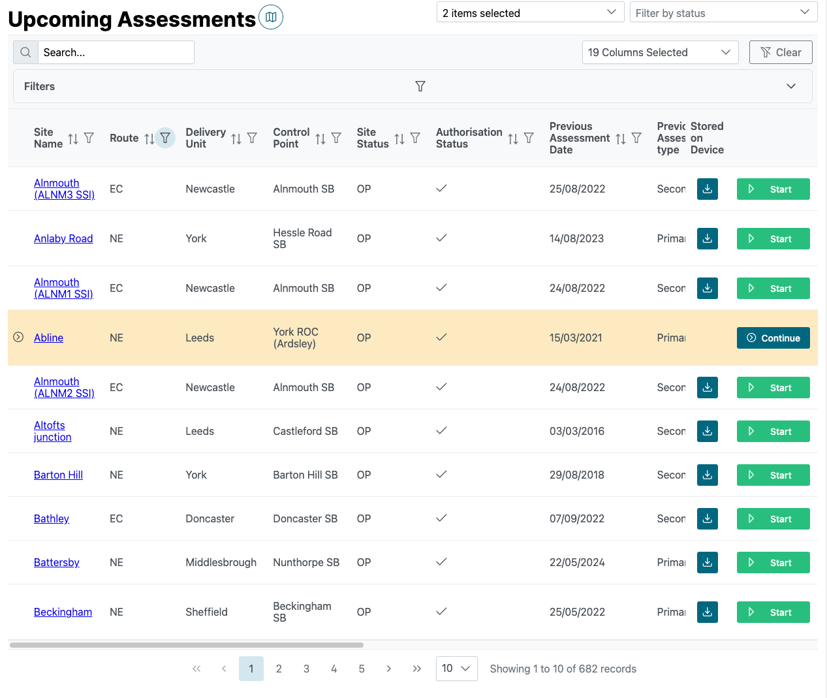The width and height of the screenshot is (827, 698).
Task: Click the Search input field
Action: 116,52
